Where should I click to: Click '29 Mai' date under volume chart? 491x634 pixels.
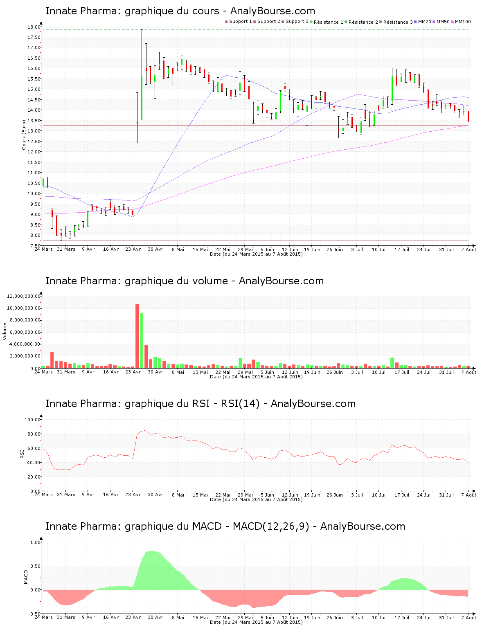(245, 372)
